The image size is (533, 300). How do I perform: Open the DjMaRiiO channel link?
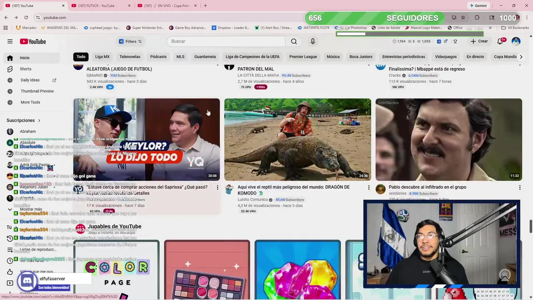94,75
